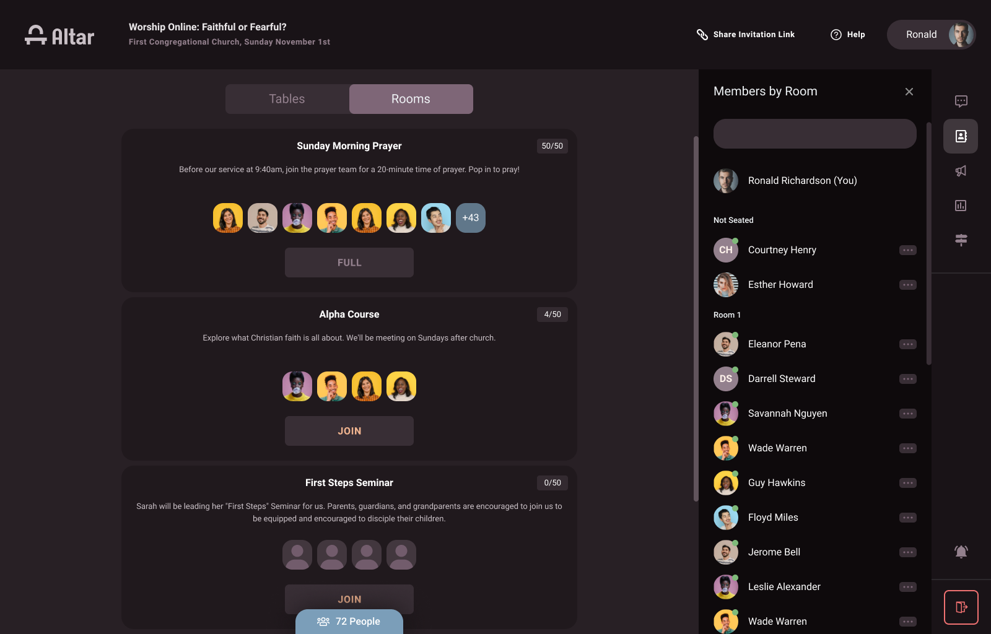The height and width of the screenshot is (634, 991).
Task: Open the announcements megaphone icon
Action: click(961, 171)
